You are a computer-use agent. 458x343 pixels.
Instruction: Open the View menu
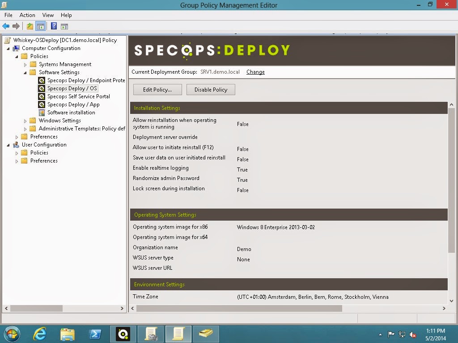pos(48,15)
